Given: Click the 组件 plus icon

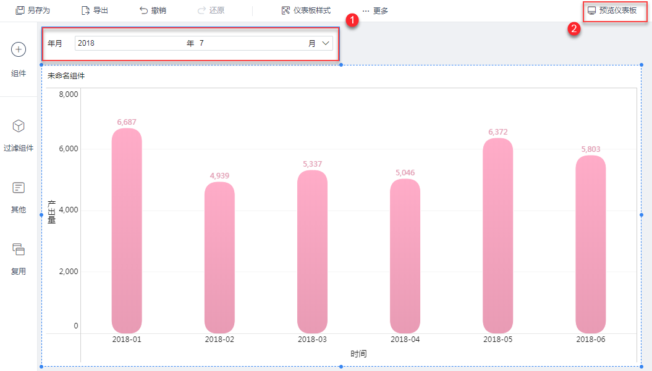Looking at the screenshot, I should (x=19, y=49).
